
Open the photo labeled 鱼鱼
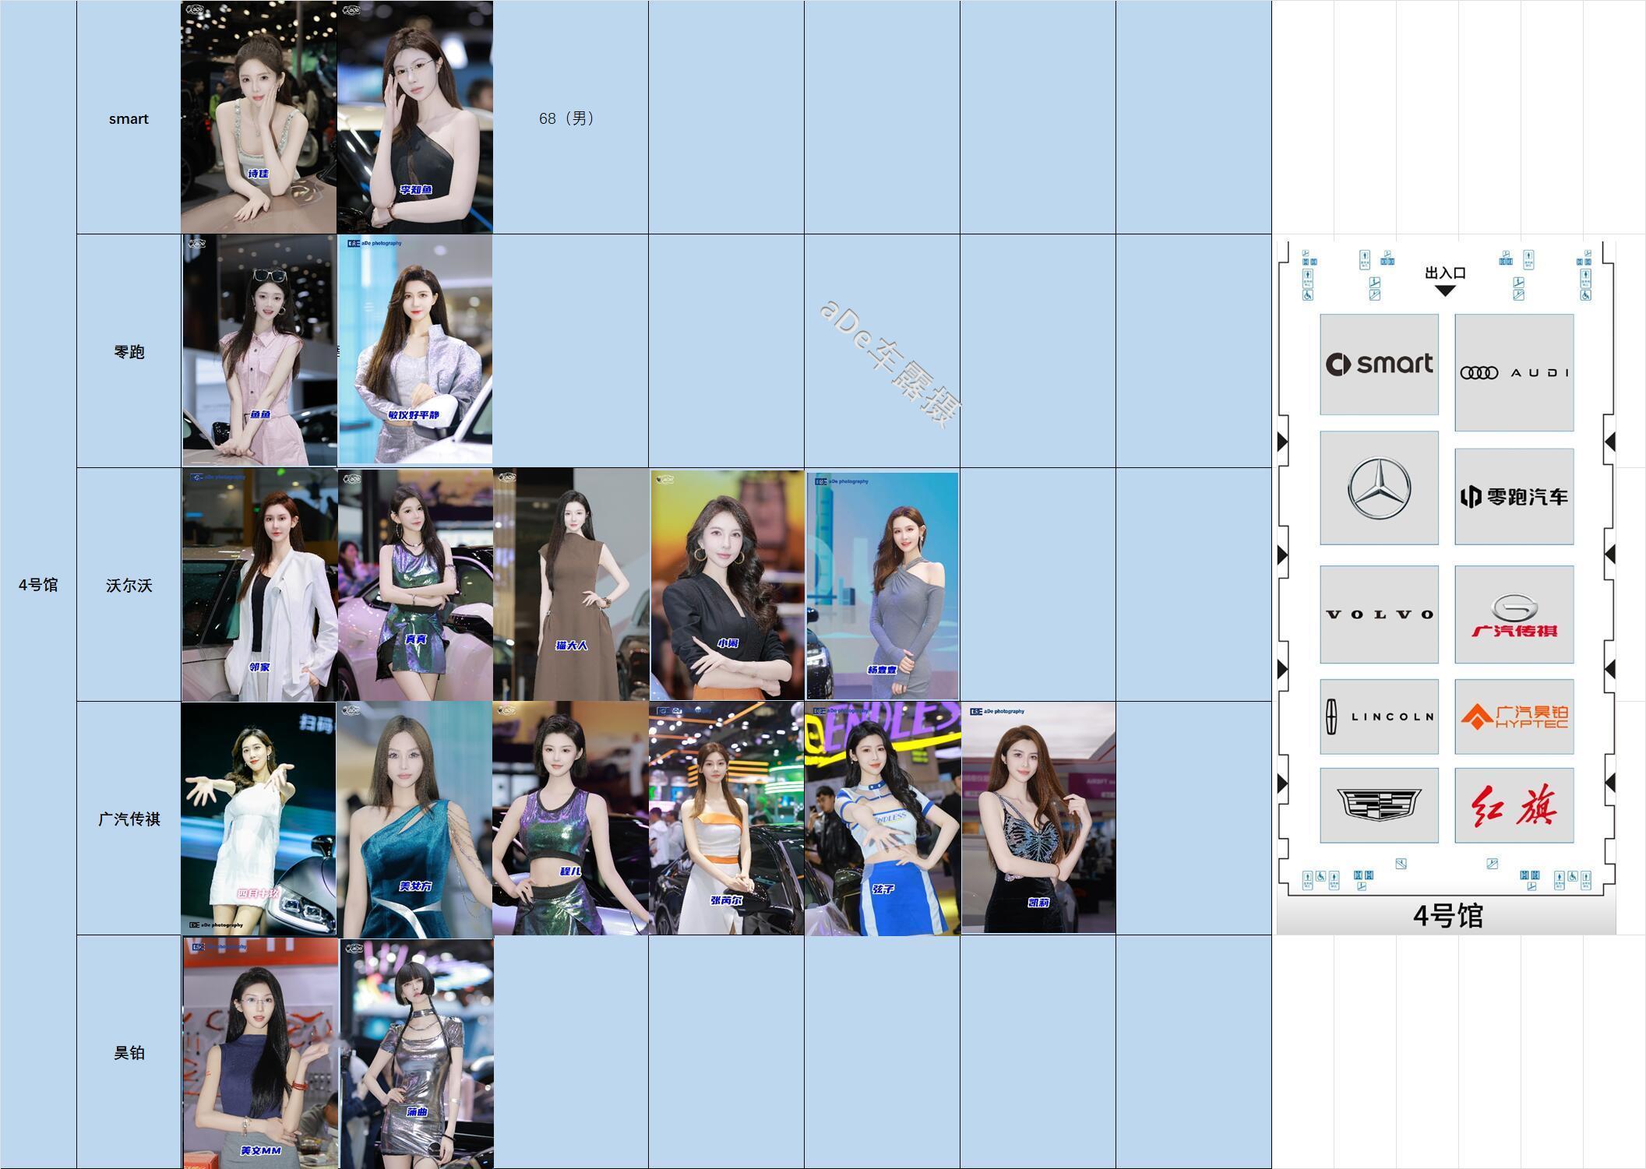pyautogui.click(x=260, y=350)
